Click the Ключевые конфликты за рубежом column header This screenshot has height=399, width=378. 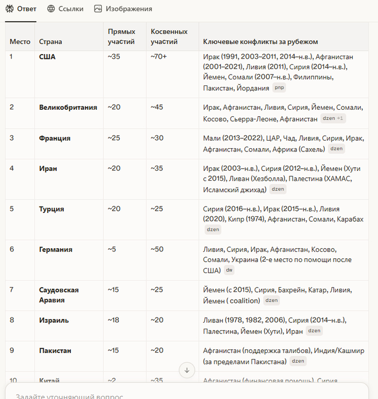click(260, 42)
